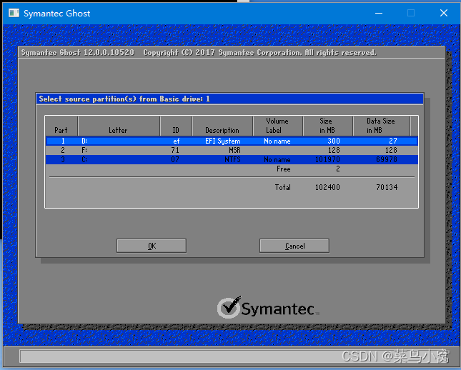Click the '71' ID cell

tap(175, 150)
